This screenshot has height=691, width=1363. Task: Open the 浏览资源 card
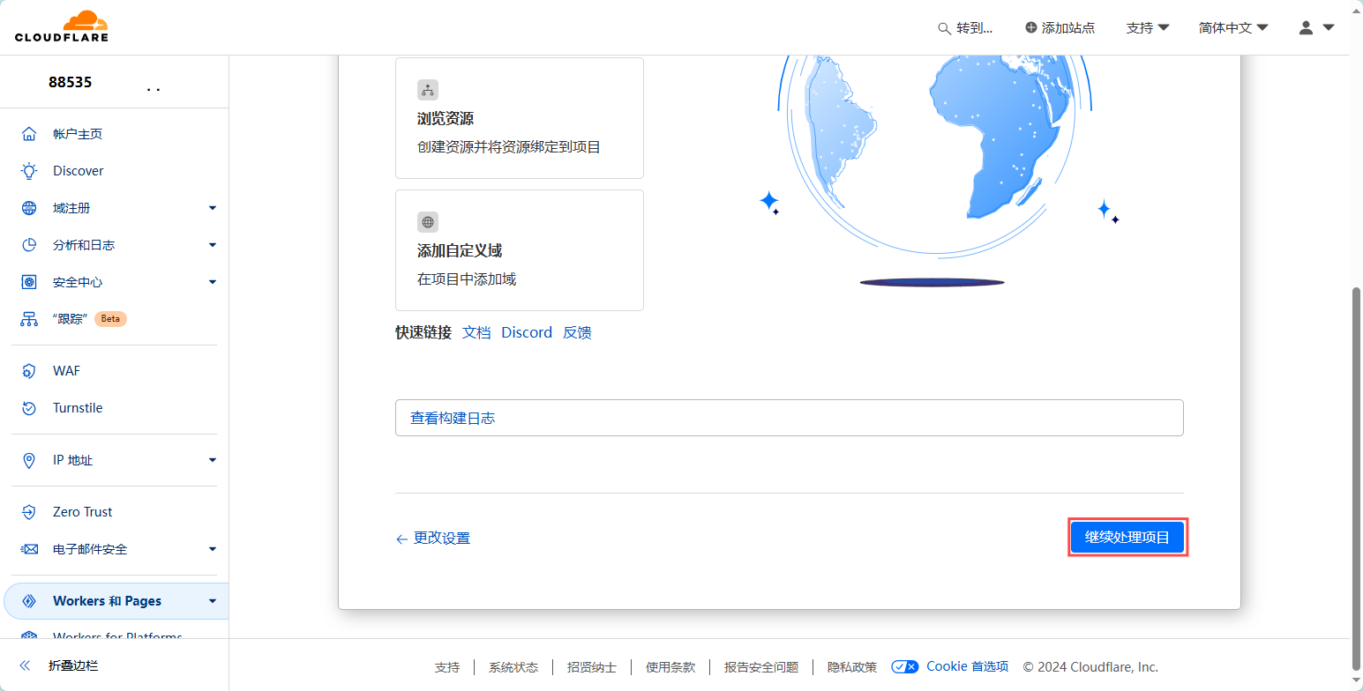point(519,118)
